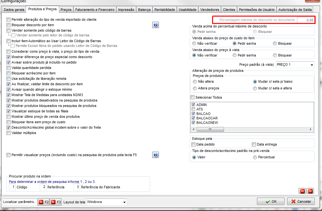Viewport: 322px width, 211px height.
Task: Check the ATS user checkbox
Action: click(193, 109)
